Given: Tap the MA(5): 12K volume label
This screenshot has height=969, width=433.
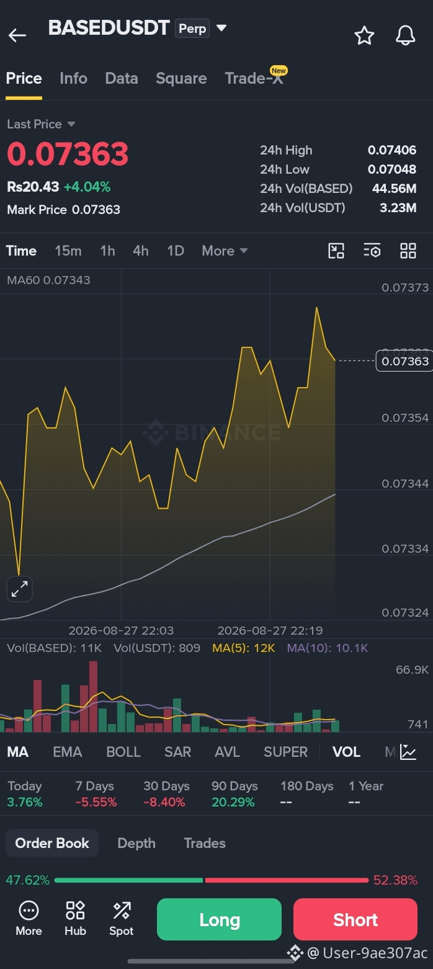Looking at the screenshot, I should pos(243,648).
